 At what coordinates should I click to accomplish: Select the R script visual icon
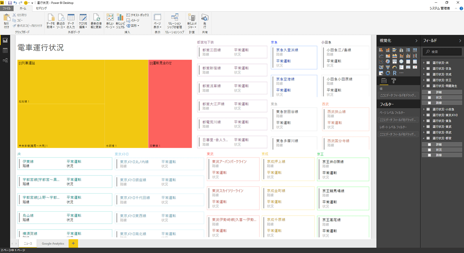click(x=394, y=73)
